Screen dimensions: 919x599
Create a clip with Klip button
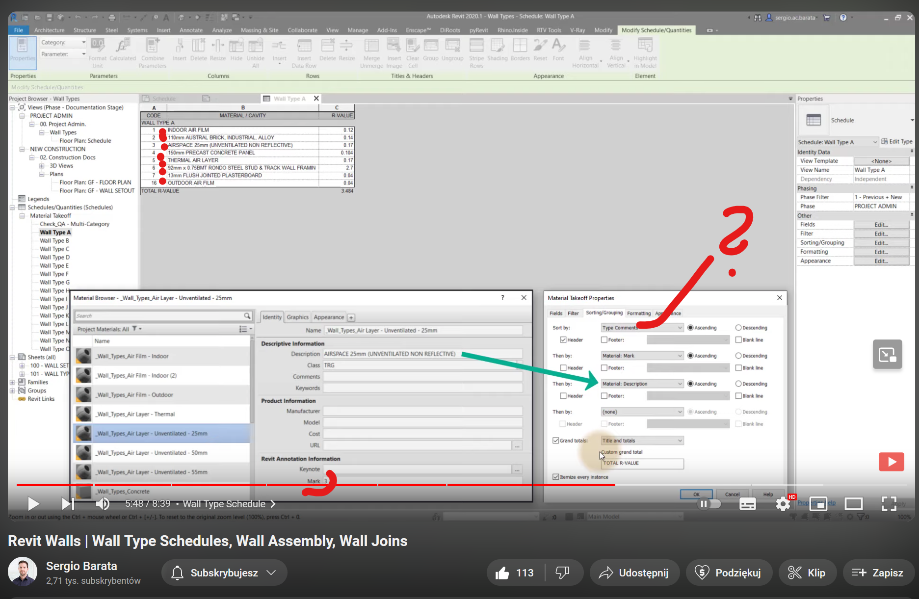point(807,573)
